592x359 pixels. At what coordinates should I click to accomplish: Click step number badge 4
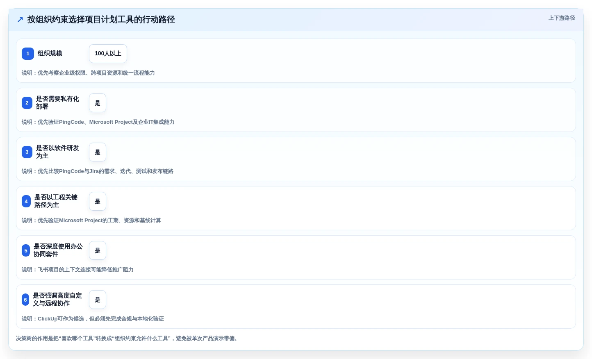coord(26,201)
